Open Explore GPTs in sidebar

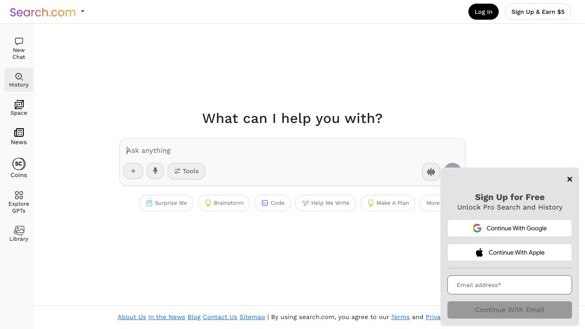19,202
